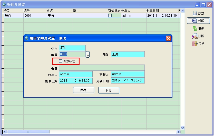214x136 pixels.
Task: Click horizontal scrollbar right arrow
Action: click(178, 132)
